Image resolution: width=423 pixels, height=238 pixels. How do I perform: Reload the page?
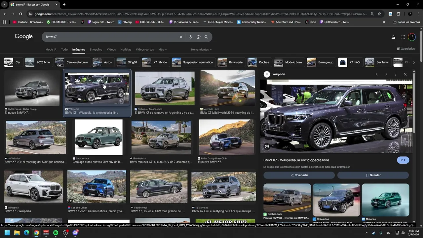click(20, 14)
